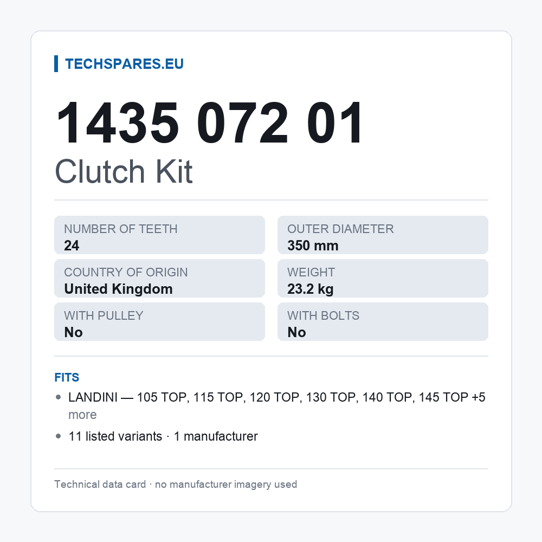Click the FITS section heading
Viewport: 542px width, 542px height.
click(x=67, y=377)
